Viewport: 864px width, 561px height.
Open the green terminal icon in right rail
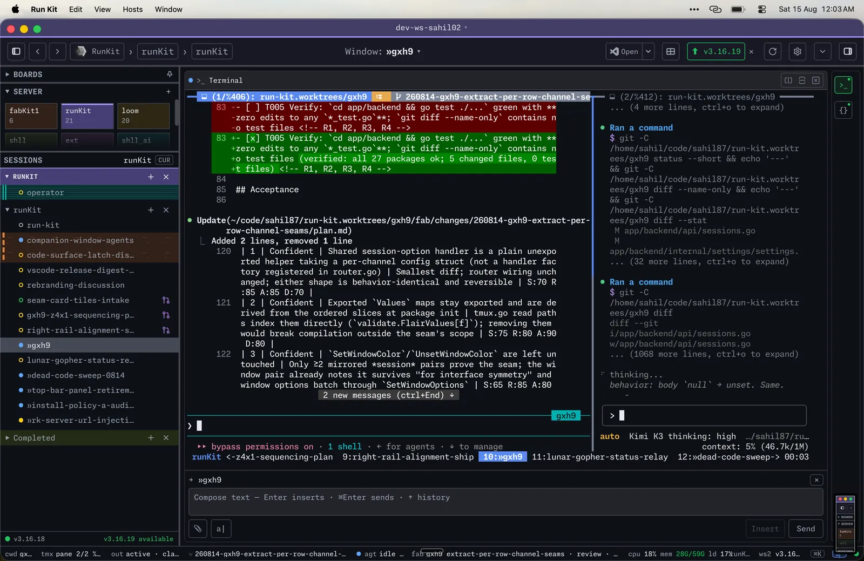843,85
